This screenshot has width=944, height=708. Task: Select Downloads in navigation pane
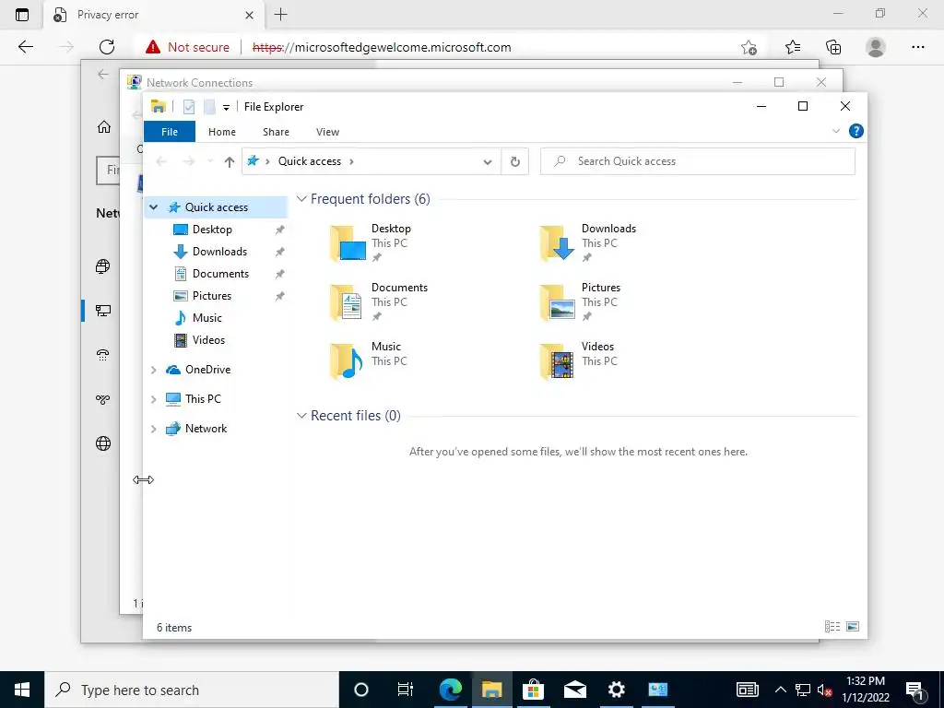[219, 252]
